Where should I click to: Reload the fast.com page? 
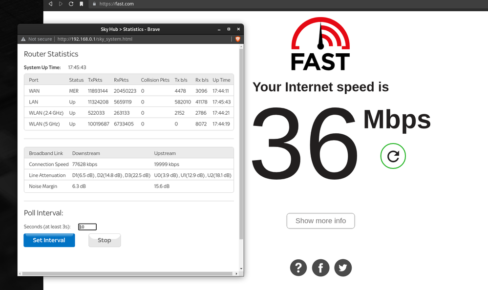71,4
